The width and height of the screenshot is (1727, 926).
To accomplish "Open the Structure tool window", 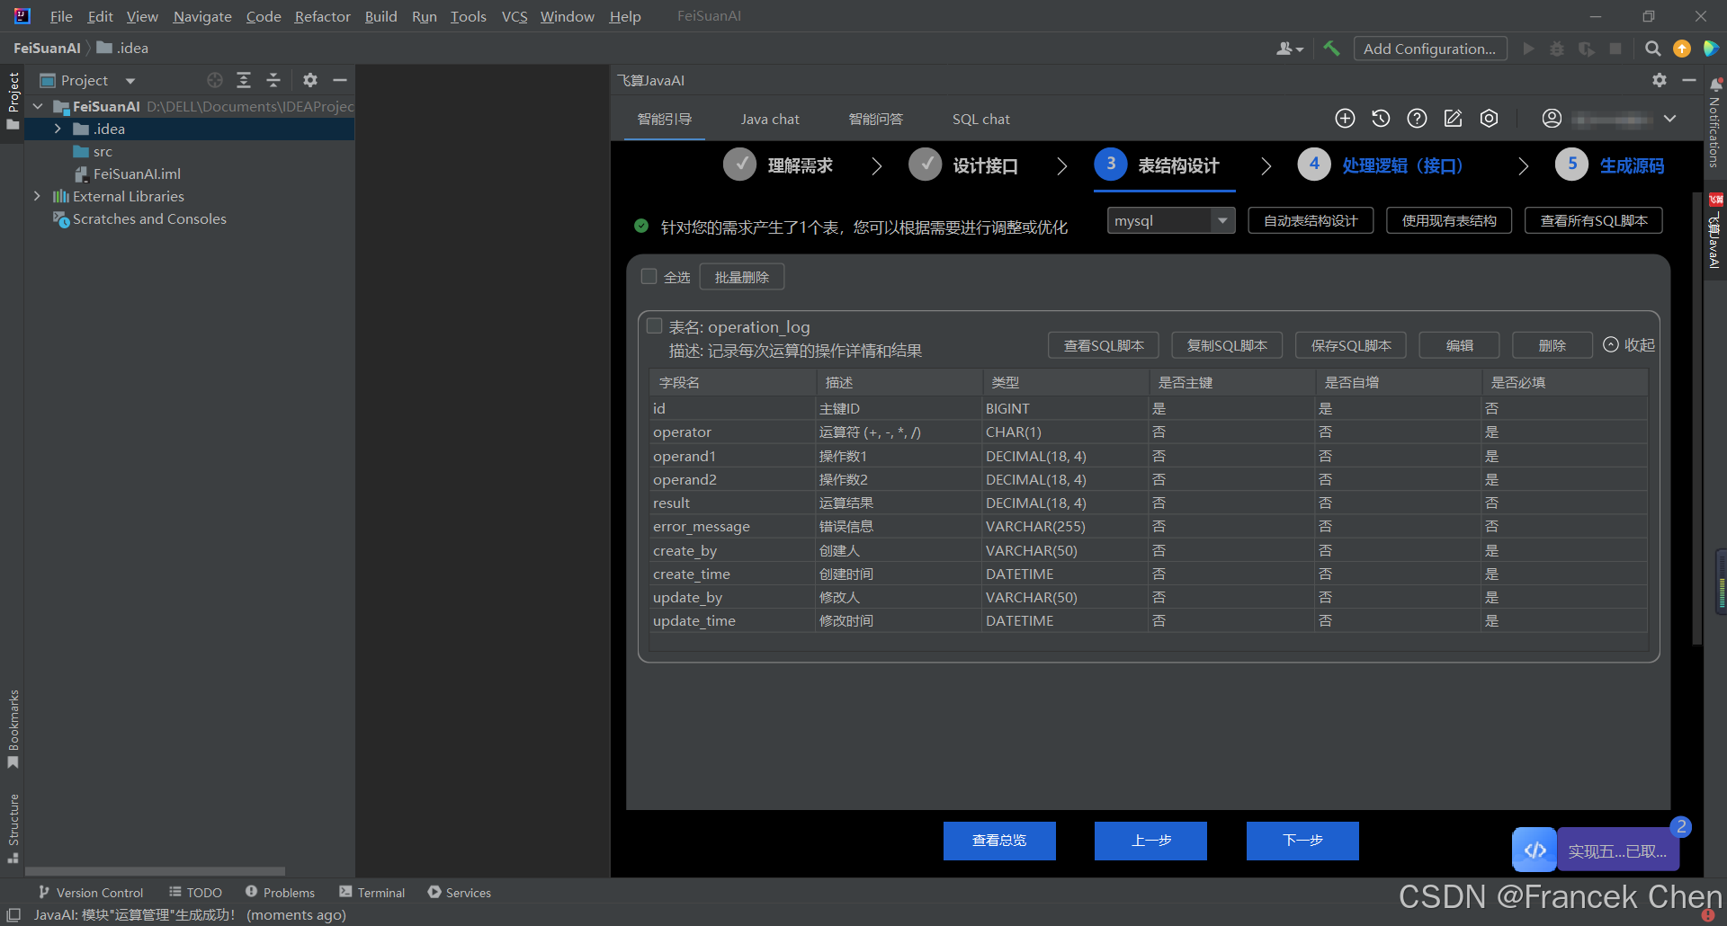I will [x=13, y=828].
